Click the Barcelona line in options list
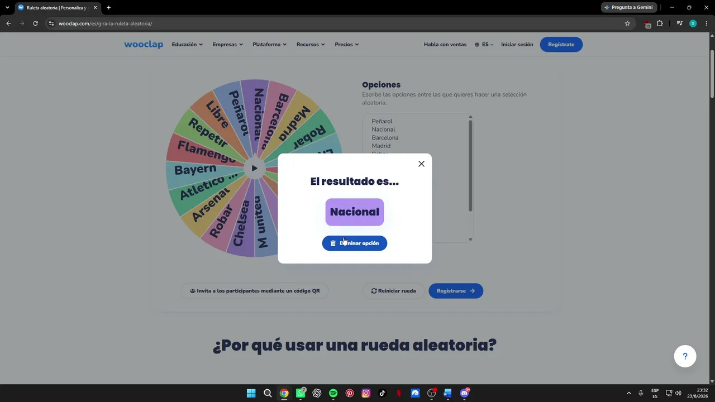Viewport: 715px width, 402px height. 385,137
